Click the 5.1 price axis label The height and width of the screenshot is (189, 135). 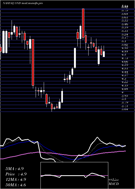click(124, 41)
